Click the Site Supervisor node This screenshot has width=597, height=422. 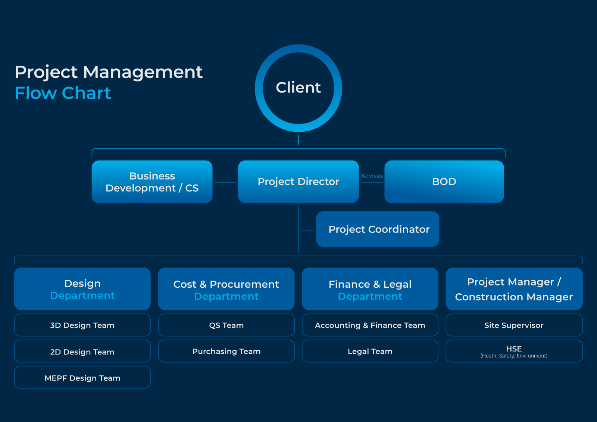point(514,325)
